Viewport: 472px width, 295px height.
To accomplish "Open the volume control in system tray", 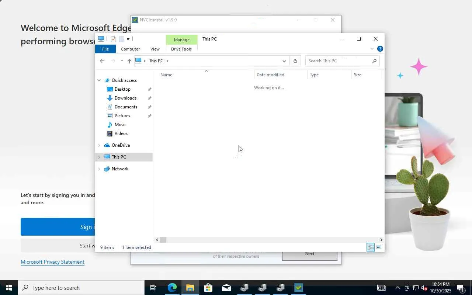I will click(x=424, y=288).
